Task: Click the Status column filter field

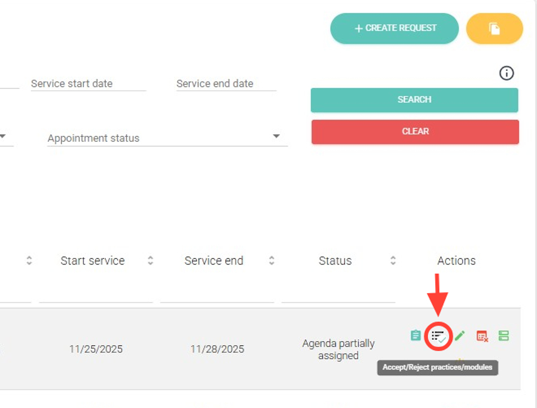Action: point(338,292)
